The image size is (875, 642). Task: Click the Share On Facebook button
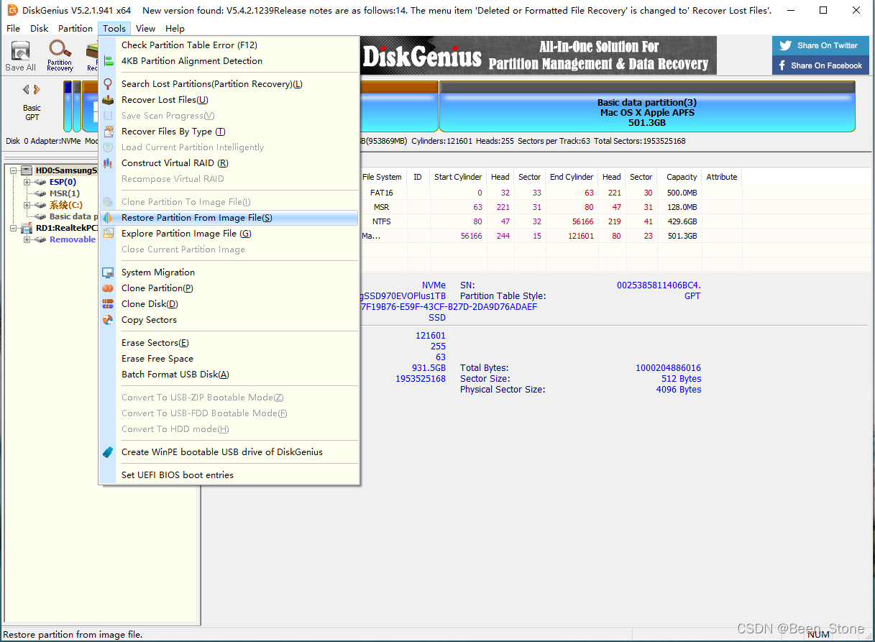(820, 65)
